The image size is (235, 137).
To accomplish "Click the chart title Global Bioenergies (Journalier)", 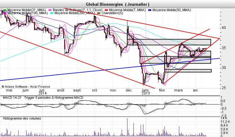I will pyautogui.click(x=117, y=4).
